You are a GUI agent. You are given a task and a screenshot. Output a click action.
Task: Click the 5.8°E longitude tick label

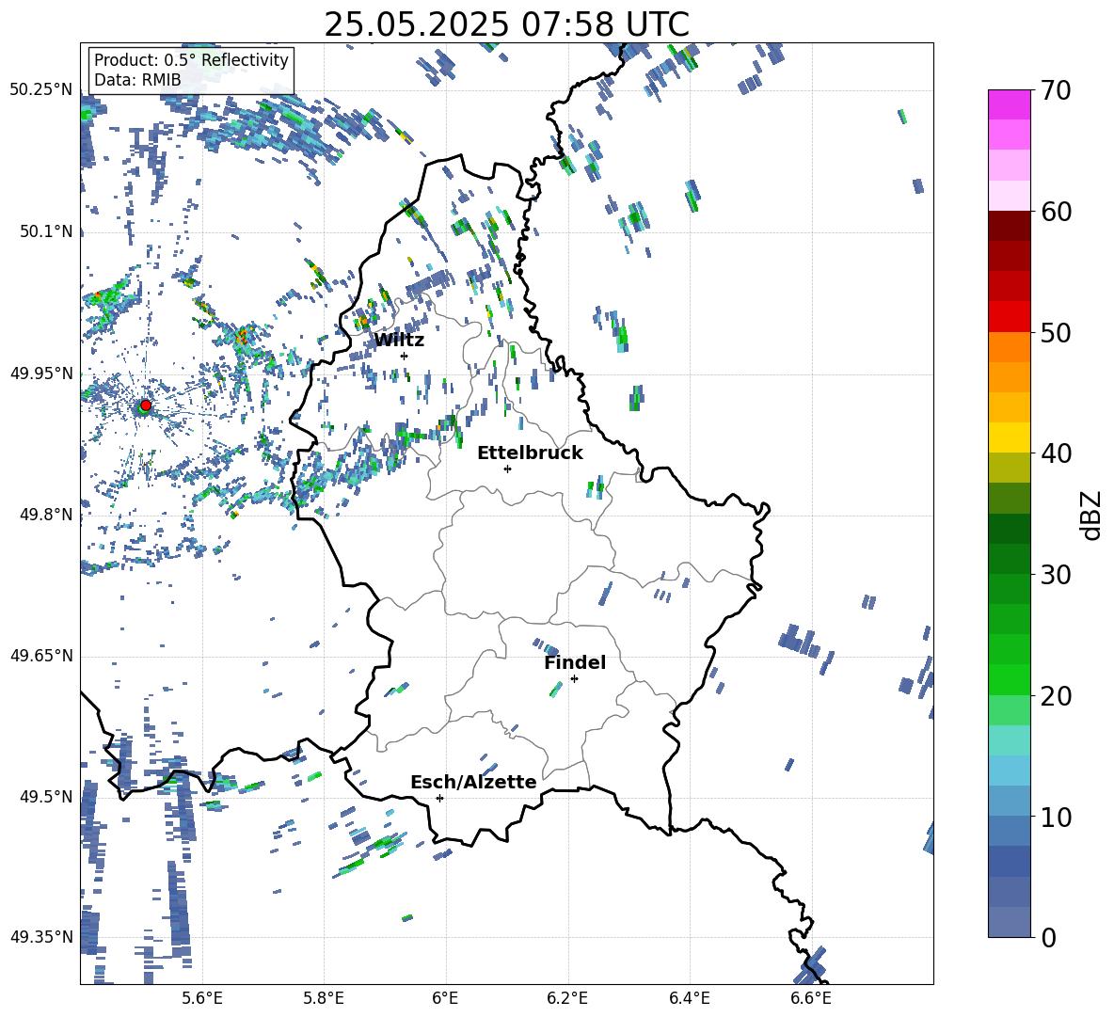pyautogui.click(x=324, y=998)
